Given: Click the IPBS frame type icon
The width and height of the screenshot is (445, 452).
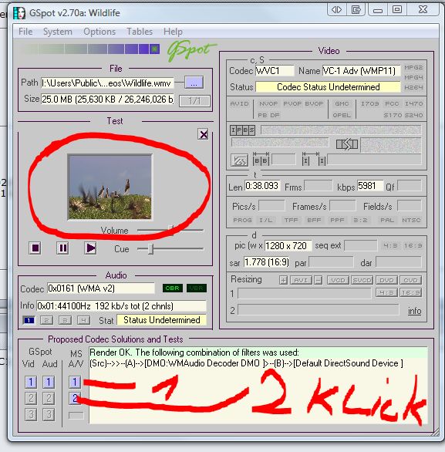Looking at the screenshot, I should pos(242,130).
